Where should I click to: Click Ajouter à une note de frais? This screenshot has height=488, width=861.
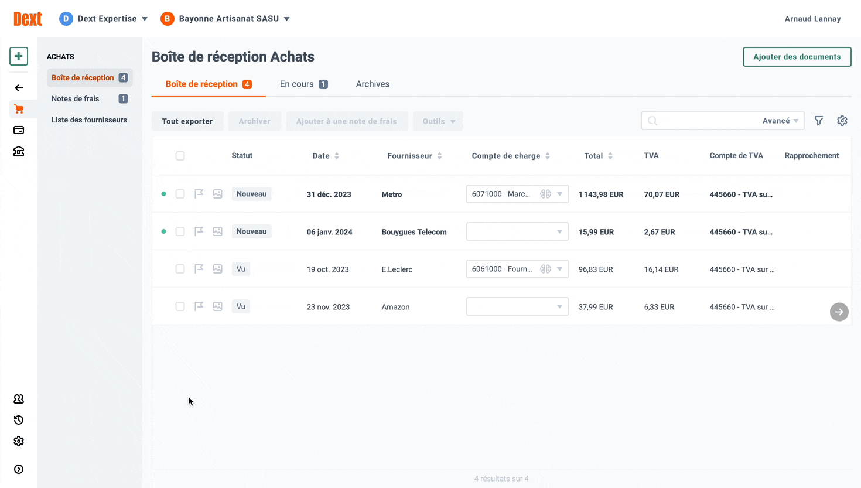click(347, 121)
